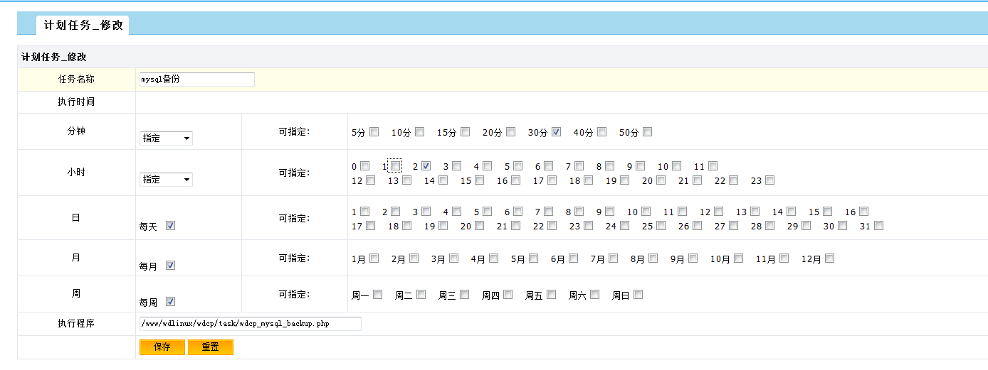This screenshot has width=988, height=370.
Task: Select day 16 checkbox
Action: [863, 212]
